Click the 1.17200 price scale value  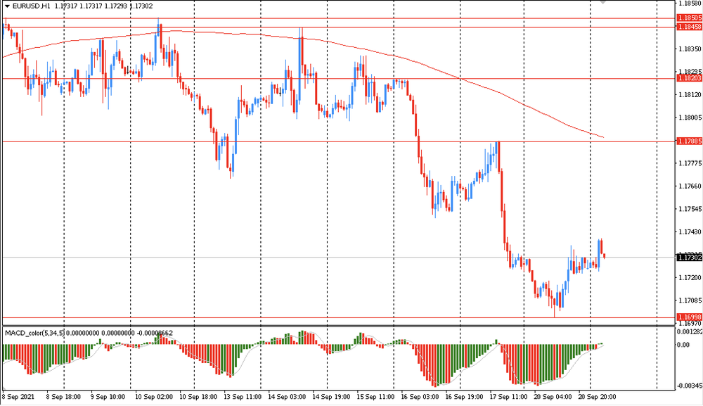click(690, 278)
